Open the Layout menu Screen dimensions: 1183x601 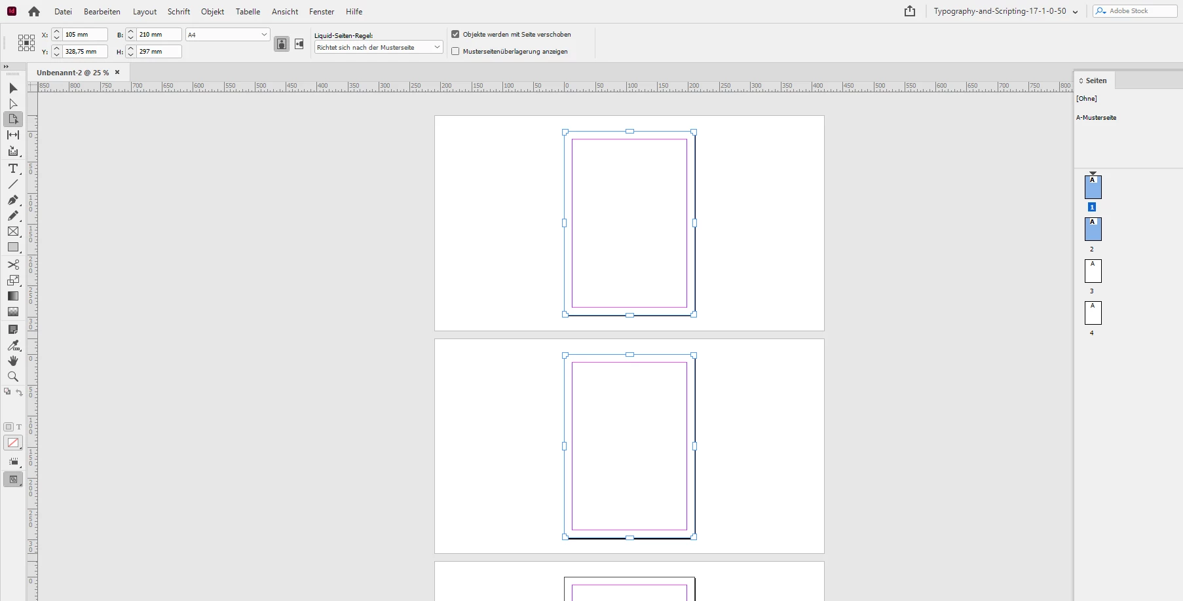click(145, 12)
